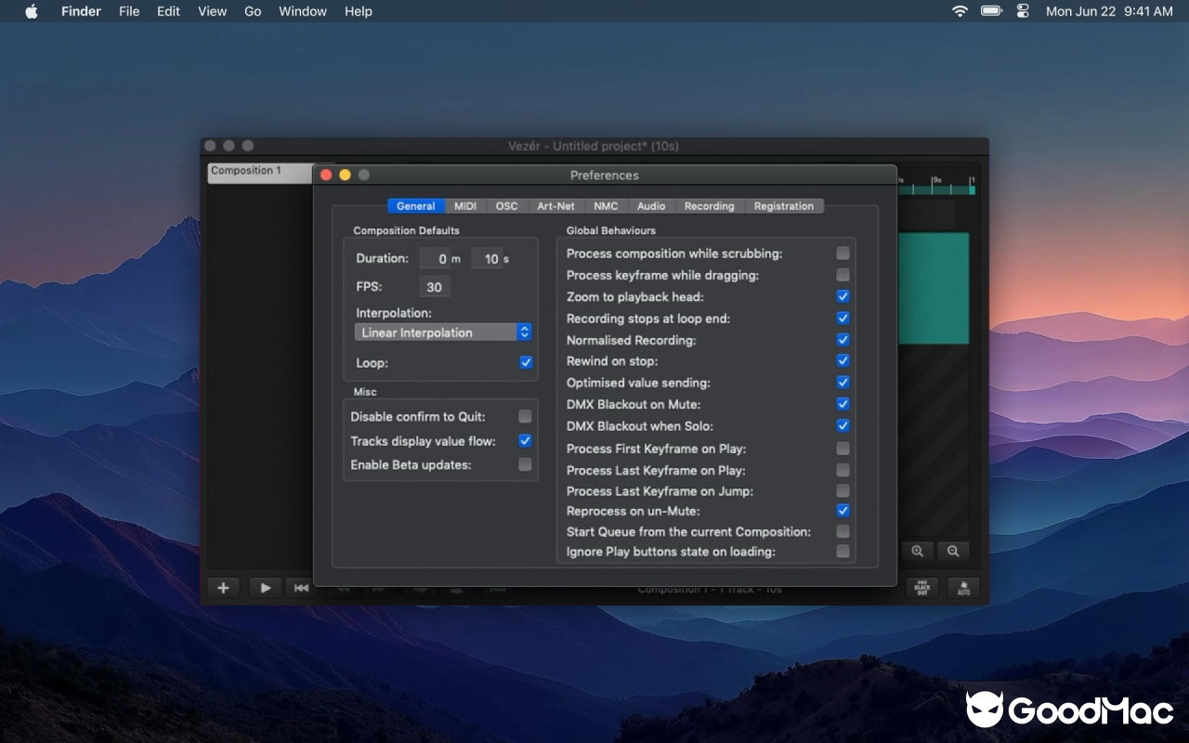Viewport: 1189px width, 743px height.
Task: Open the Help menu
Action: (x=359, y=11)
